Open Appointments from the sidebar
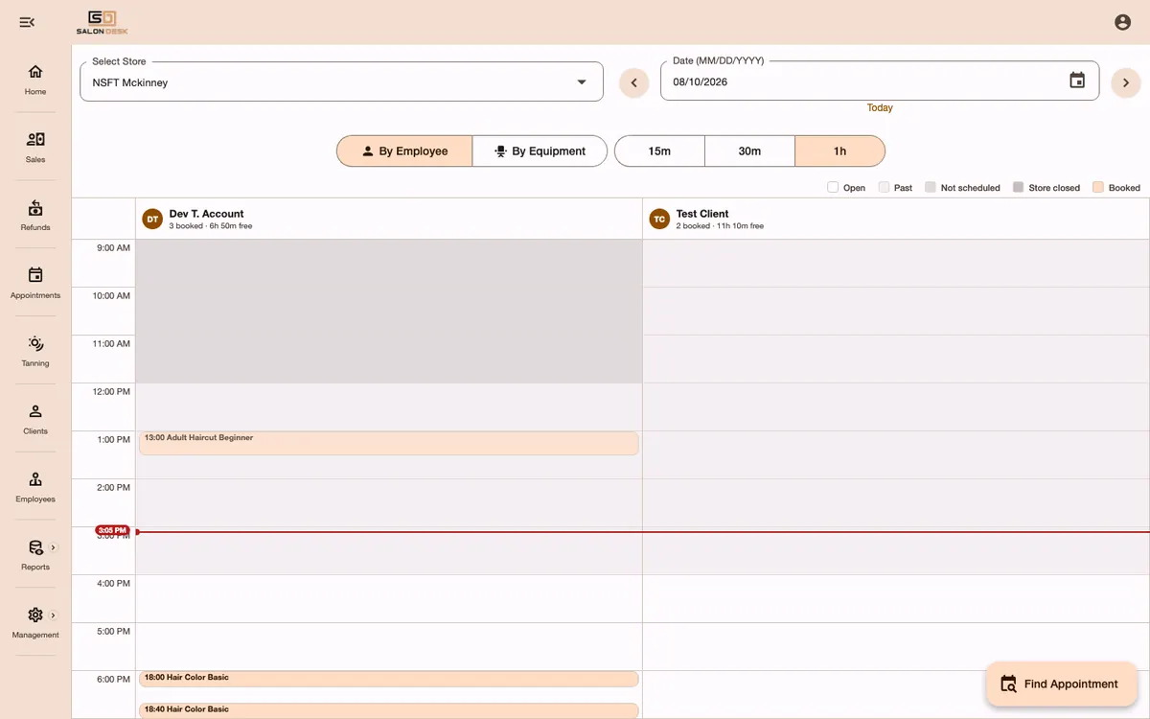This screenshot has height=719, width=1150. (35, 283)
